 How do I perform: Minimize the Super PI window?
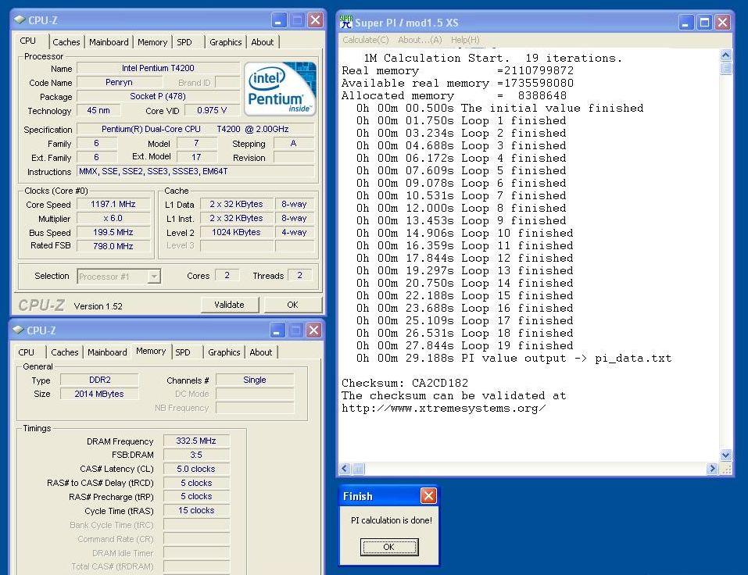(685, 22)
